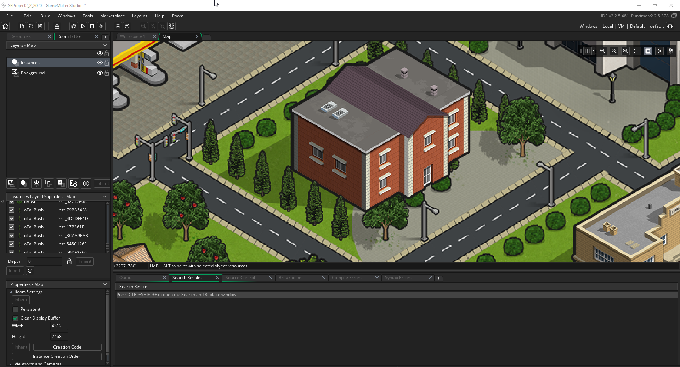Save the project with the disk icon
Viewport: 680px width, 367px height.
click(40, 26)
